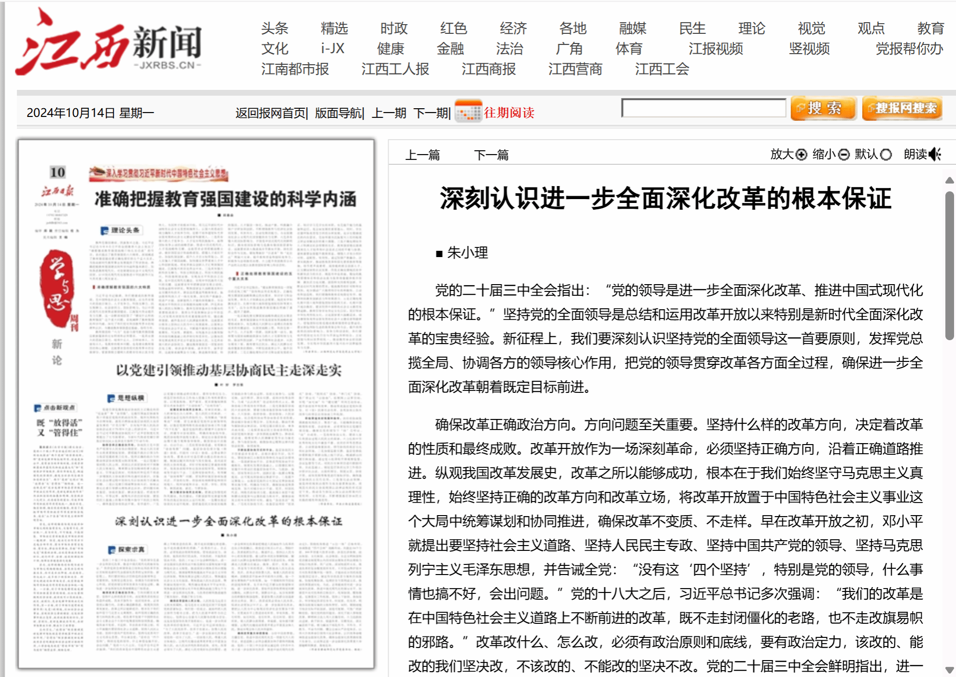
Task: Select 健康 in the navigation
Action: click(x=391, y=48)
